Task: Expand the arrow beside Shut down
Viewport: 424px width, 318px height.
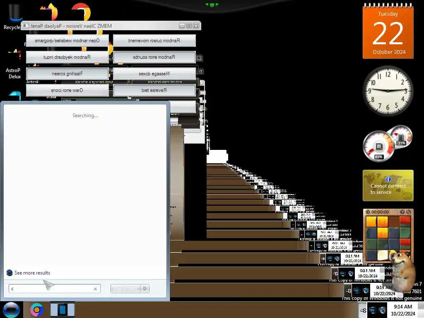Action: [x=145, y=289]
